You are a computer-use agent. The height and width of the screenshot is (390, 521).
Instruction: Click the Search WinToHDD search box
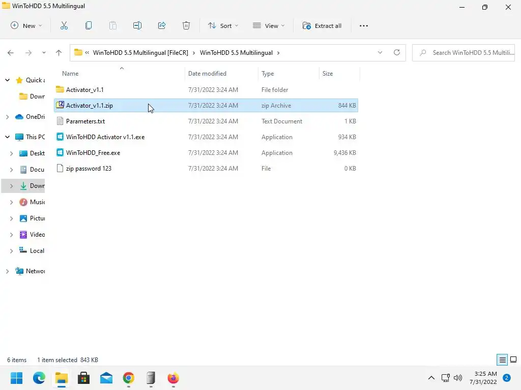pos(464,53)
